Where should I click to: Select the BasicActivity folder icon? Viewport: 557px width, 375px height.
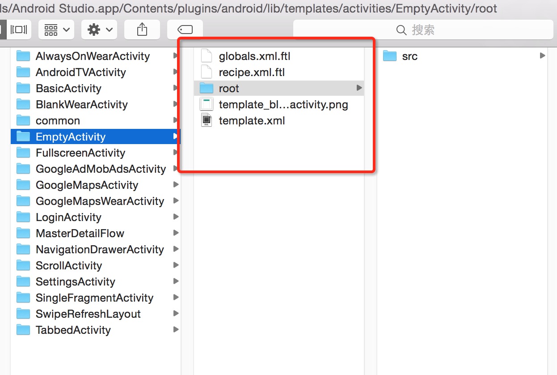click(x=23, y=88)
